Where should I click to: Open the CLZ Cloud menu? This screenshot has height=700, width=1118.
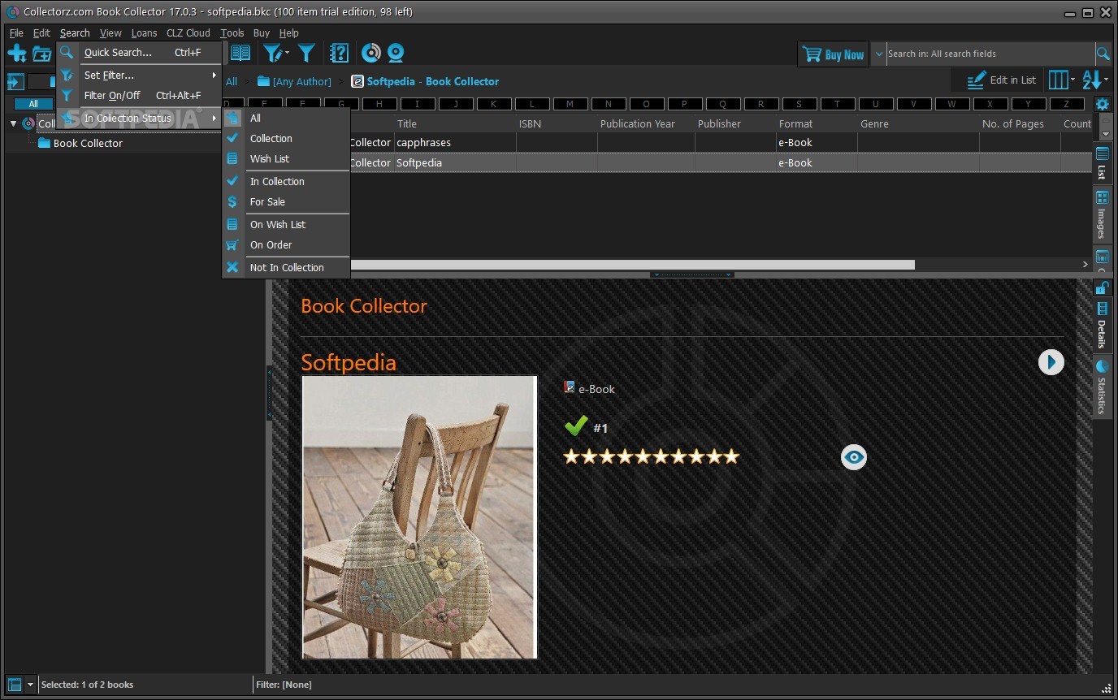(188, 33)
